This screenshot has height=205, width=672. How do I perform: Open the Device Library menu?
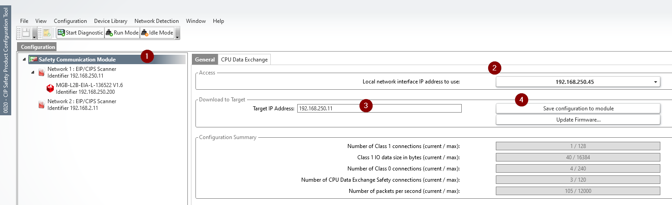tap(111, 21)
